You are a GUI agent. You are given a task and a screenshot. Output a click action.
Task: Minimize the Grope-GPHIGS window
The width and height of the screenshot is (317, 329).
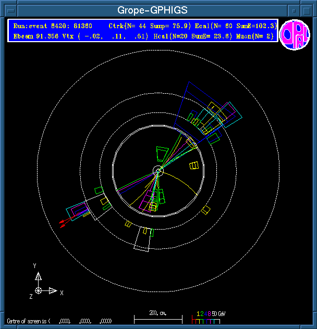pos(295,10)
